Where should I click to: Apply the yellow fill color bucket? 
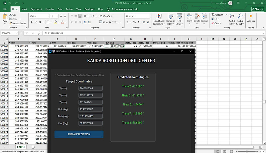[56, 22]
